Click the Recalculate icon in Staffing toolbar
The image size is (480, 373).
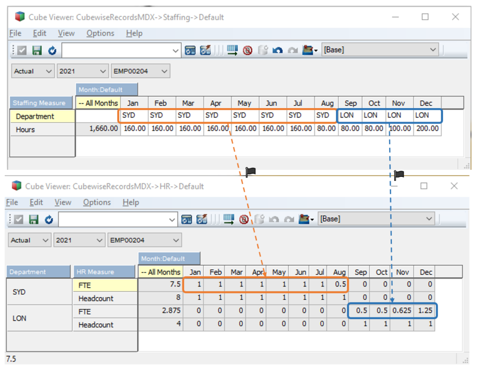click(52, 51)
